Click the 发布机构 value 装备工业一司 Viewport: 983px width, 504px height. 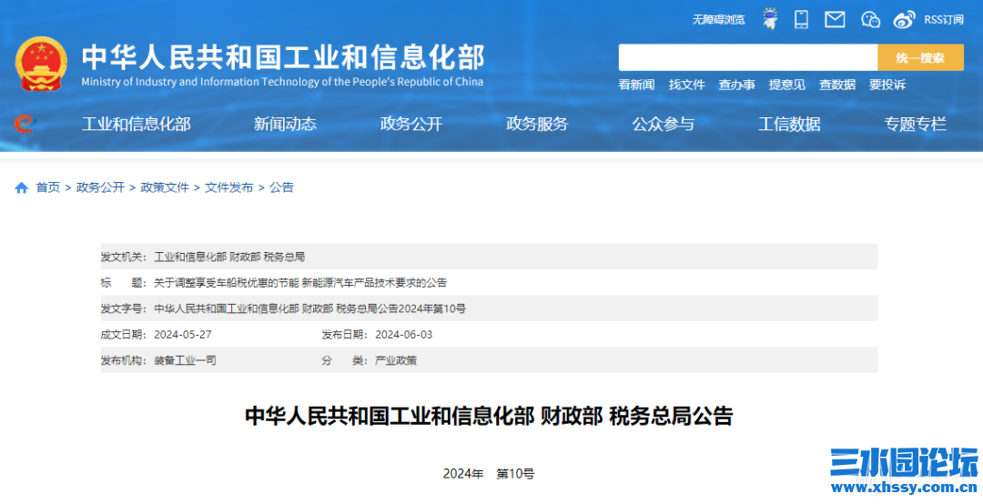pyautogui.click(x=185, y=360)
